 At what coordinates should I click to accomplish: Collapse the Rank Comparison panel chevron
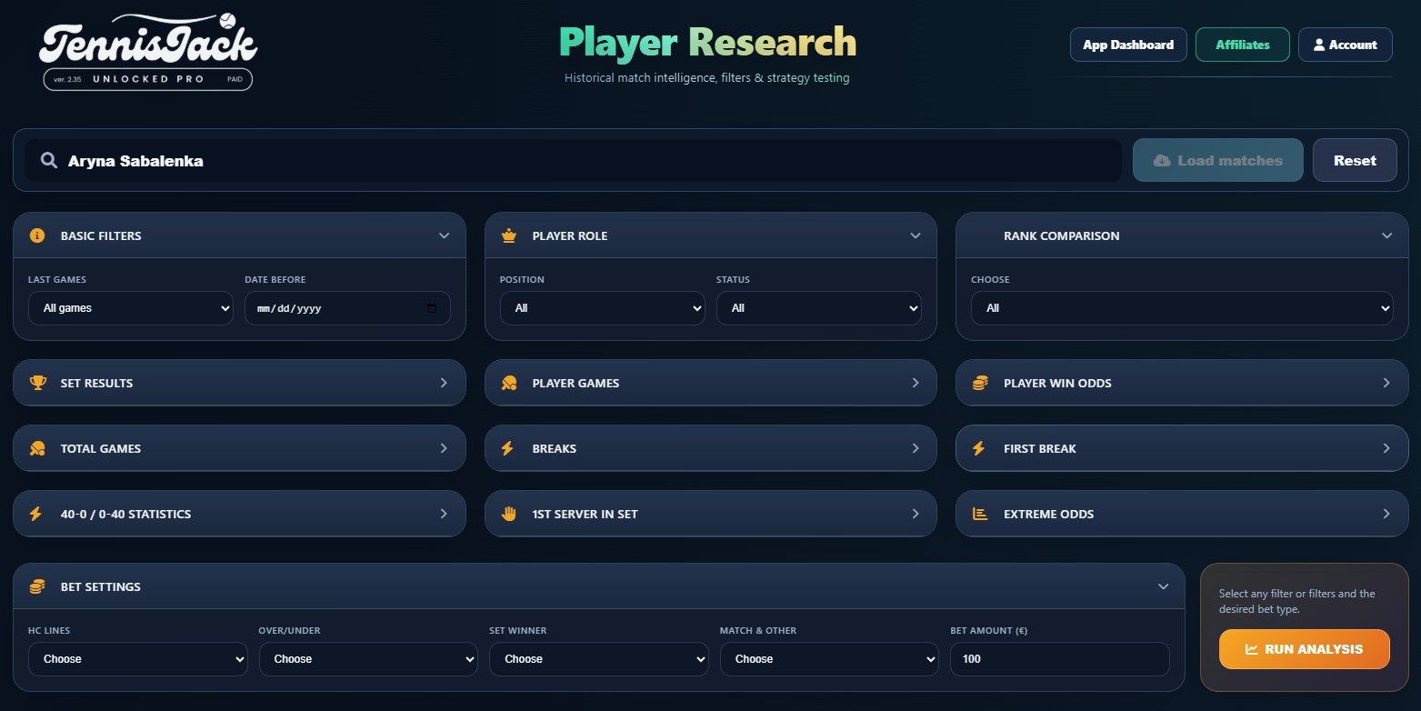(x=1386, y=235)
